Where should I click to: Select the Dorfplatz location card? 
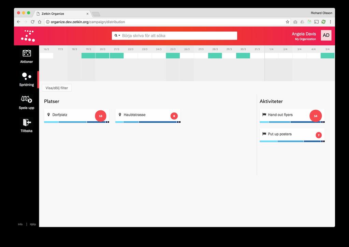click(x=76, y=116)
